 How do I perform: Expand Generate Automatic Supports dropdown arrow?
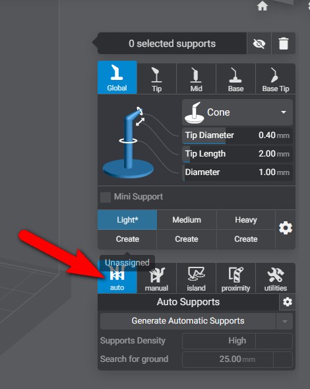[x=284, y=321]
